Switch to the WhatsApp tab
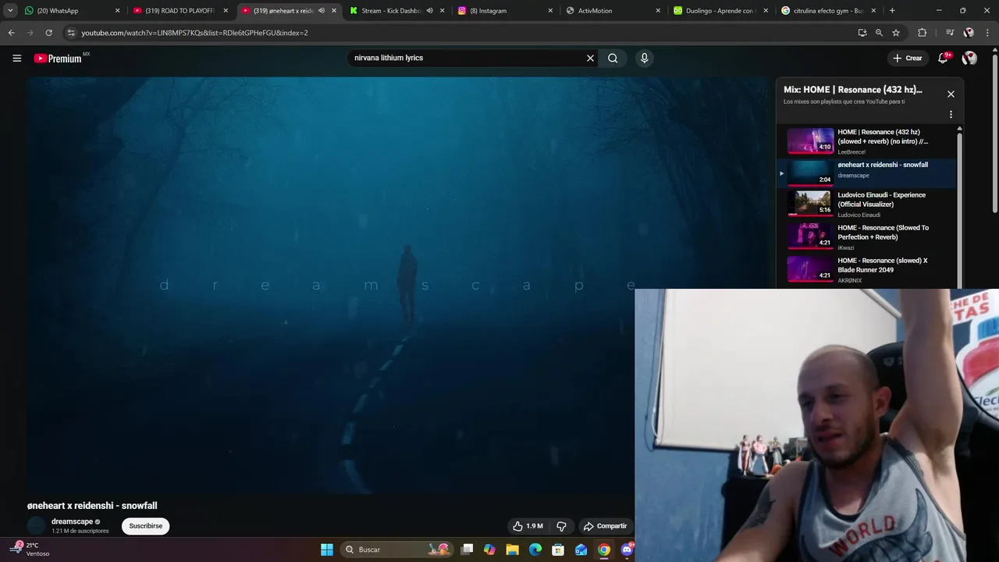This screenshot has height=562, width=999. pyautogui.click(x=70, y=11)
